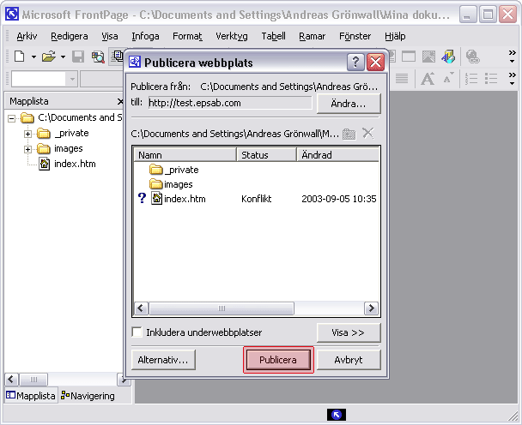Click the images folder icon in publish dialog
522x425 pixels.
pos(156,184)
